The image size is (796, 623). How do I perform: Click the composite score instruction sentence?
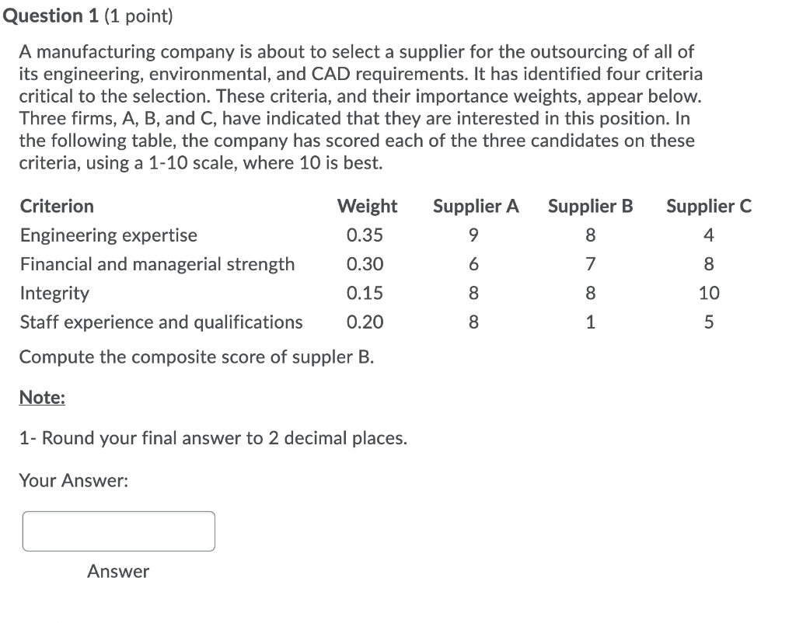(196, 357)
